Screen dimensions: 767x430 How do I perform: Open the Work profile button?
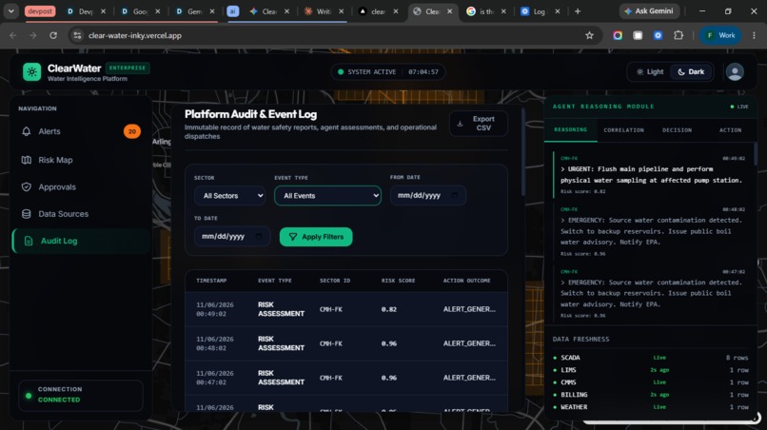[x=720, y=35]
